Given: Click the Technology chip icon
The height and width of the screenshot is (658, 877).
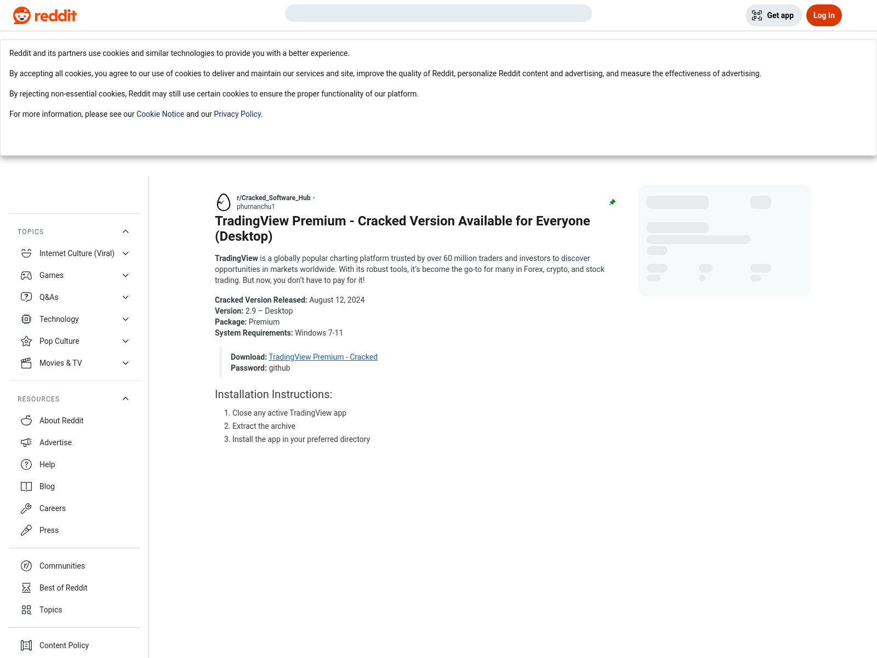Looking at the screenshot, I should tap(26, 319).
